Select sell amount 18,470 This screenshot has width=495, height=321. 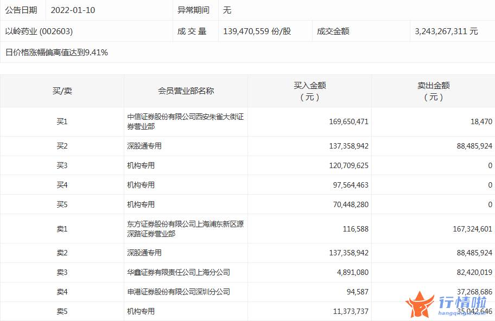tap(481, 121)
